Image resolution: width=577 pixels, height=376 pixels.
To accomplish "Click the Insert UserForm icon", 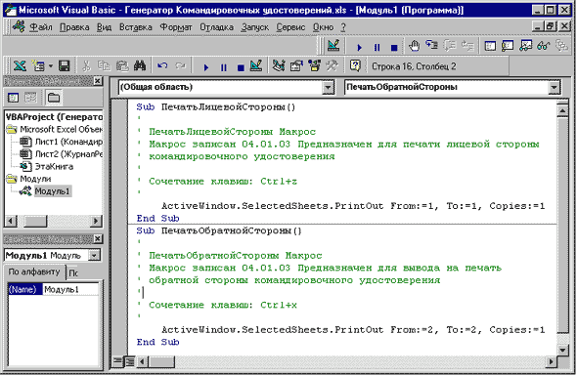I will coord(38,66).
